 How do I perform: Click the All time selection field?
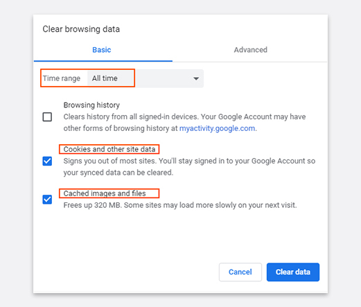click(x=146, y=78)
